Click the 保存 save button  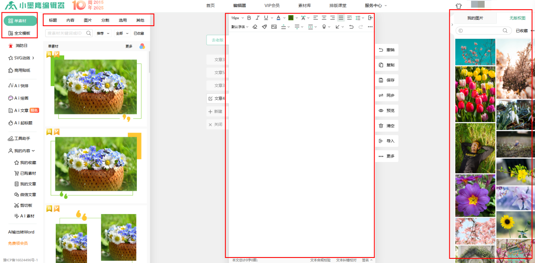point(387,80)
